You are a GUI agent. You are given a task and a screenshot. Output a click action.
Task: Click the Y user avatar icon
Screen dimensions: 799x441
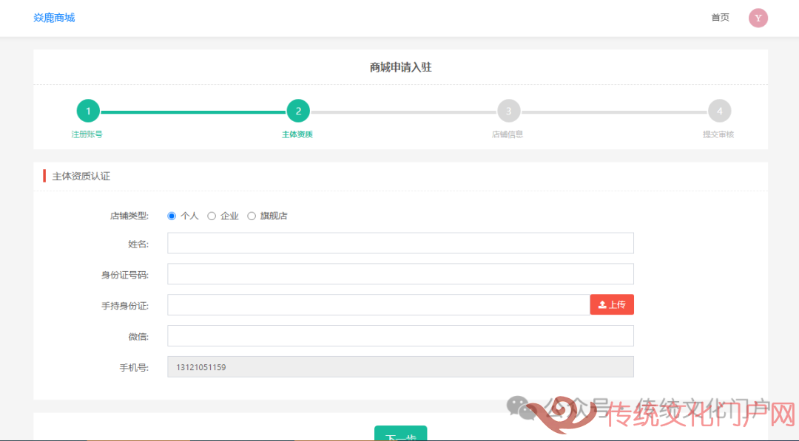coord(758,18)
